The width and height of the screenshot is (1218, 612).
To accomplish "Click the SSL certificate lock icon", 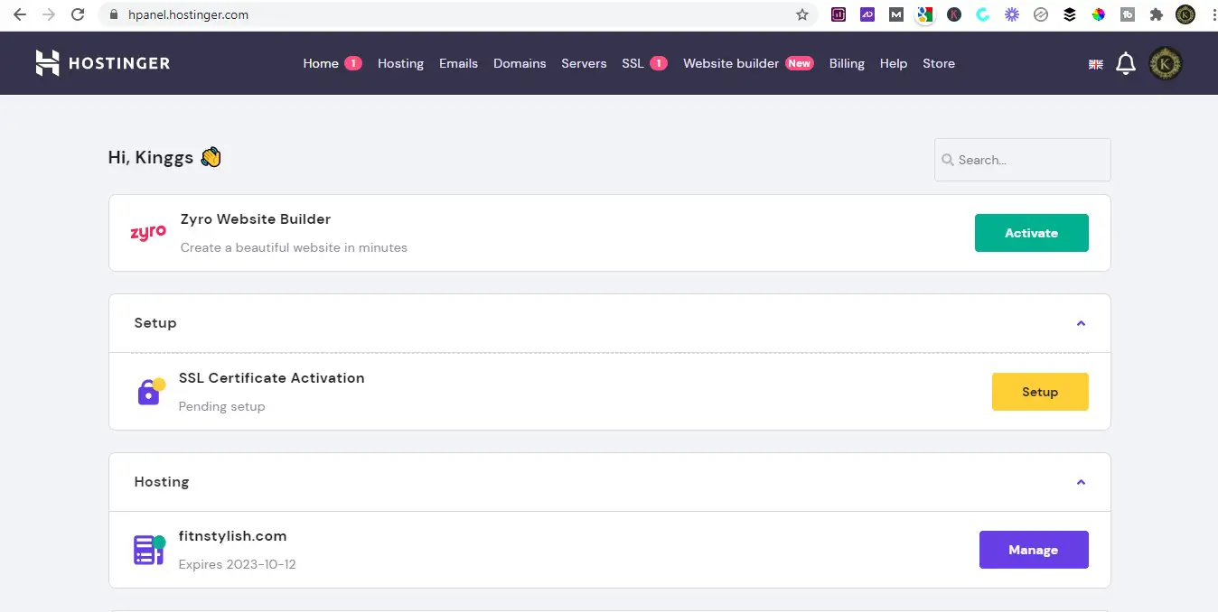I will (x=150, y=391).
